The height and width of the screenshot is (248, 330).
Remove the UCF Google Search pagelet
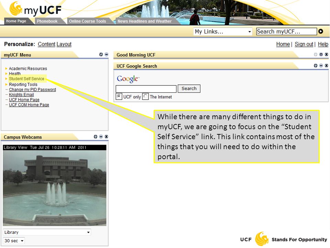point(326,65)
